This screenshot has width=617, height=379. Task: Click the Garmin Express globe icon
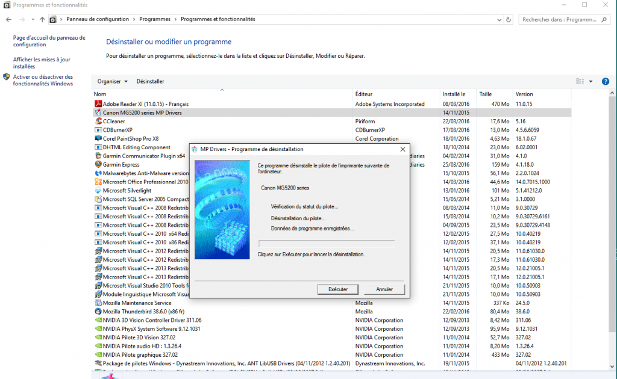pos(98,165)
